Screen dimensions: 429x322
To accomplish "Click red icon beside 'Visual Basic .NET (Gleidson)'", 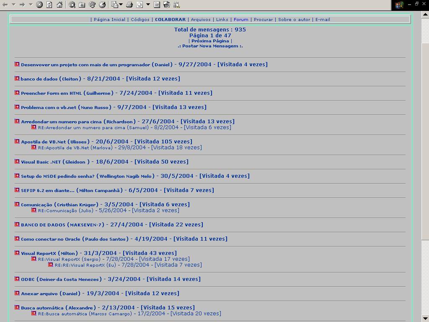I will point(17,161).
